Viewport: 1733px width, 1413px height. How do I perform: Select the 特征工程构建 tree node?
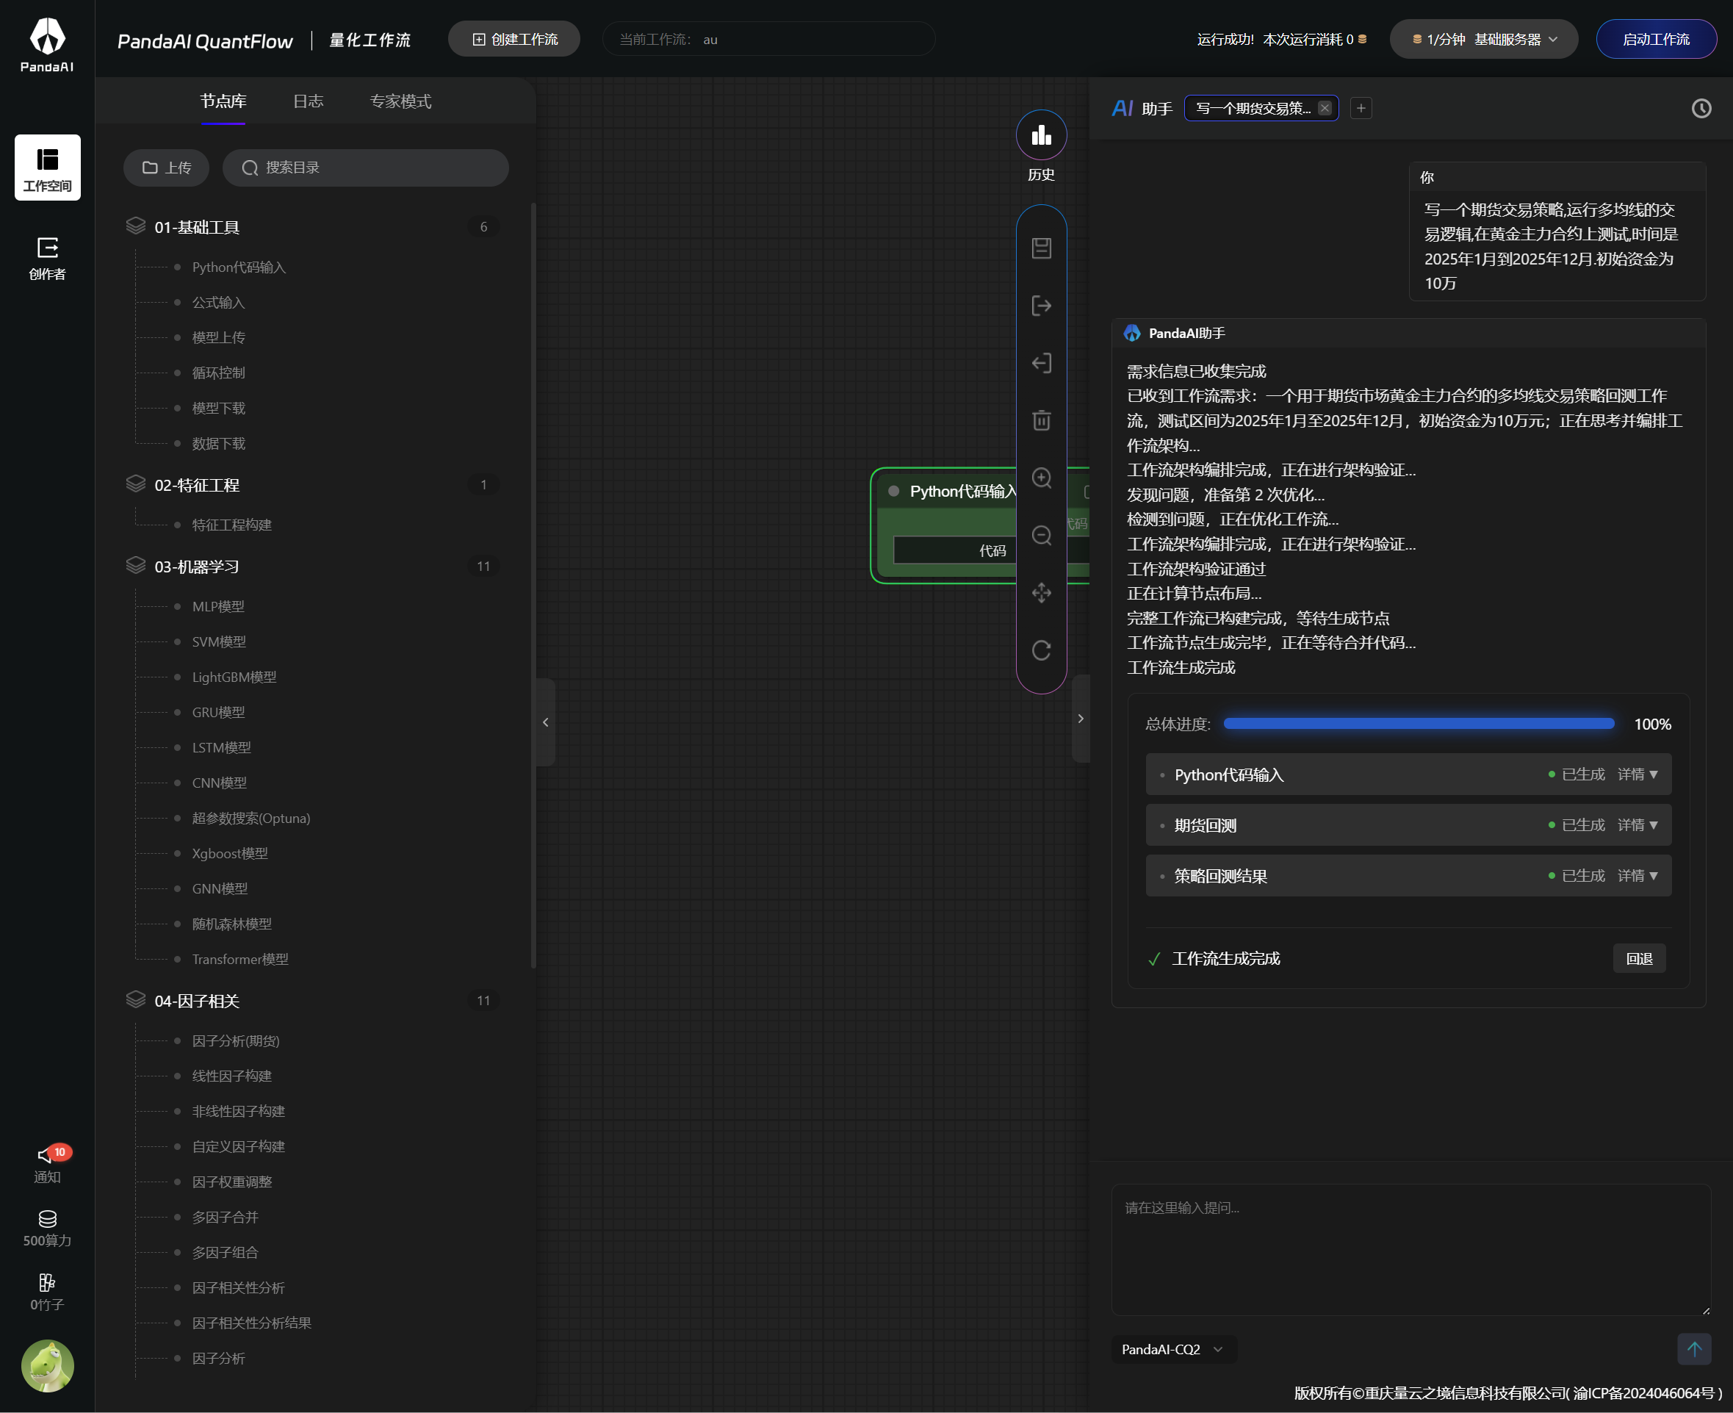click(x=232, y=525)
